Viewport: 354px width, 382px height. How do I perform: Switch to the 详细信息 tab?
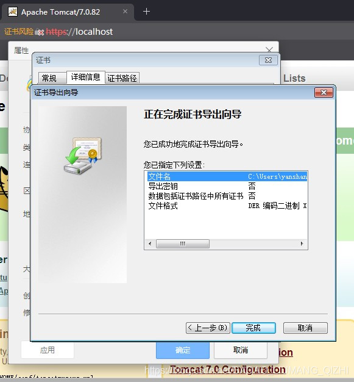[86, 77]
